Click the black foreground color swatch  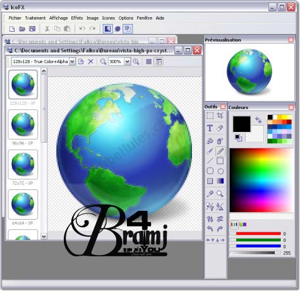coord(242,124)
